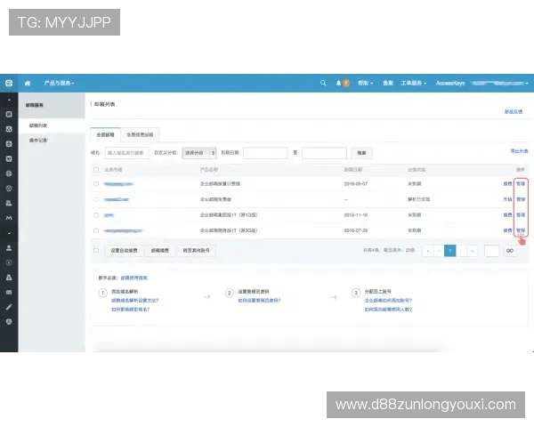Screen dimensions: 534x427
Task: Click the 新版反馈 link
Action: (x=514, y=112)
